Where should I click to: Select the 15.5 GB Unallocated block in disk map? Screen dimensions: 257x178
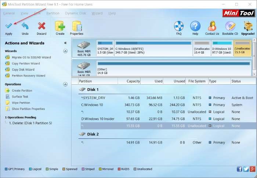pos(242,48)
